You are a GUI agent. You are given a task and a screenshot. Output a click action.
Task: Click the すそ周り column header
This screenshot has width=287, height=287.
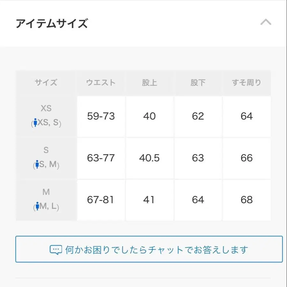[247, 82]
